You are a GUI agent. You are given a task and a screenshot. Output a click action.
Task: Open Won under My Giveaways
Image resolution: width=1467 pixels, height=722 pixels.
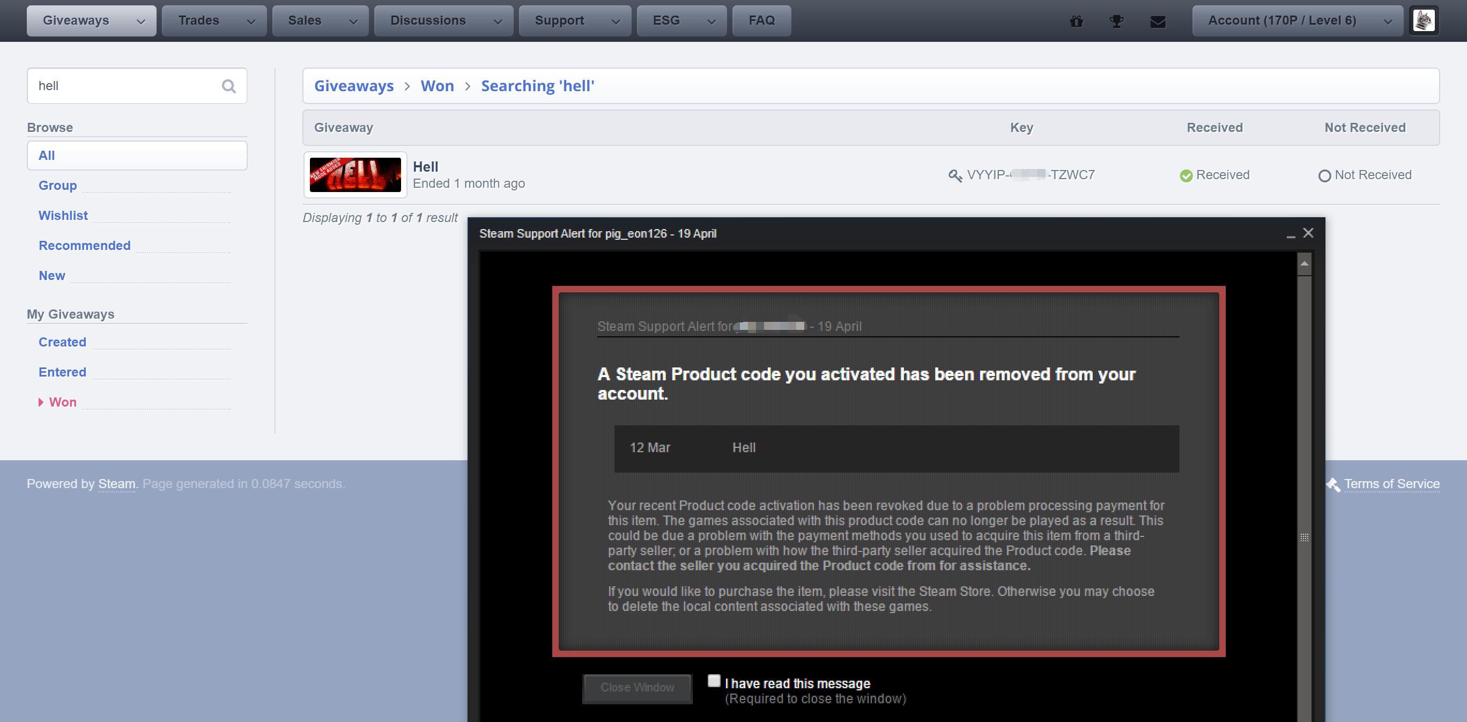tap(63, 403)
